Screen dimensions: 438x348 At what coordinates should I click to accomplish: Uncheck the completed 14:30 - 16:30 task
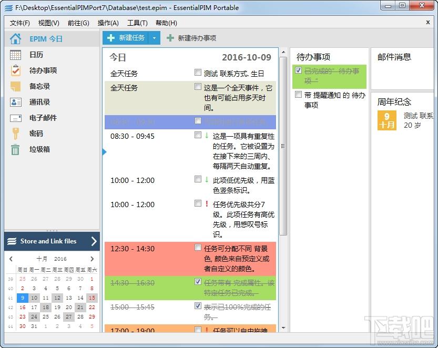[x=198, y=282]
